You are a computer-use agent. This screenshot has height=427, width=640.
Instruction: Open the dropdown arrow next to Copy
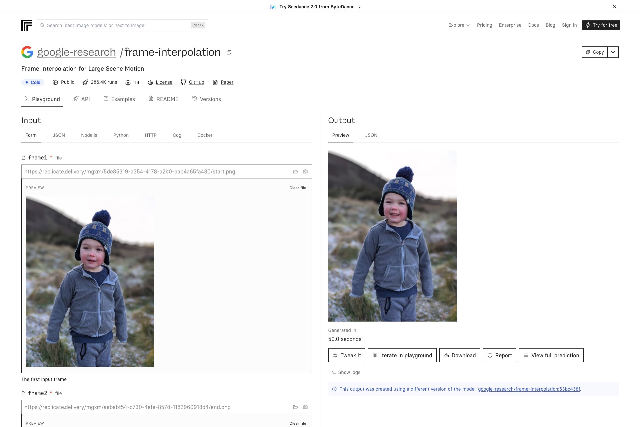(613, 52)
